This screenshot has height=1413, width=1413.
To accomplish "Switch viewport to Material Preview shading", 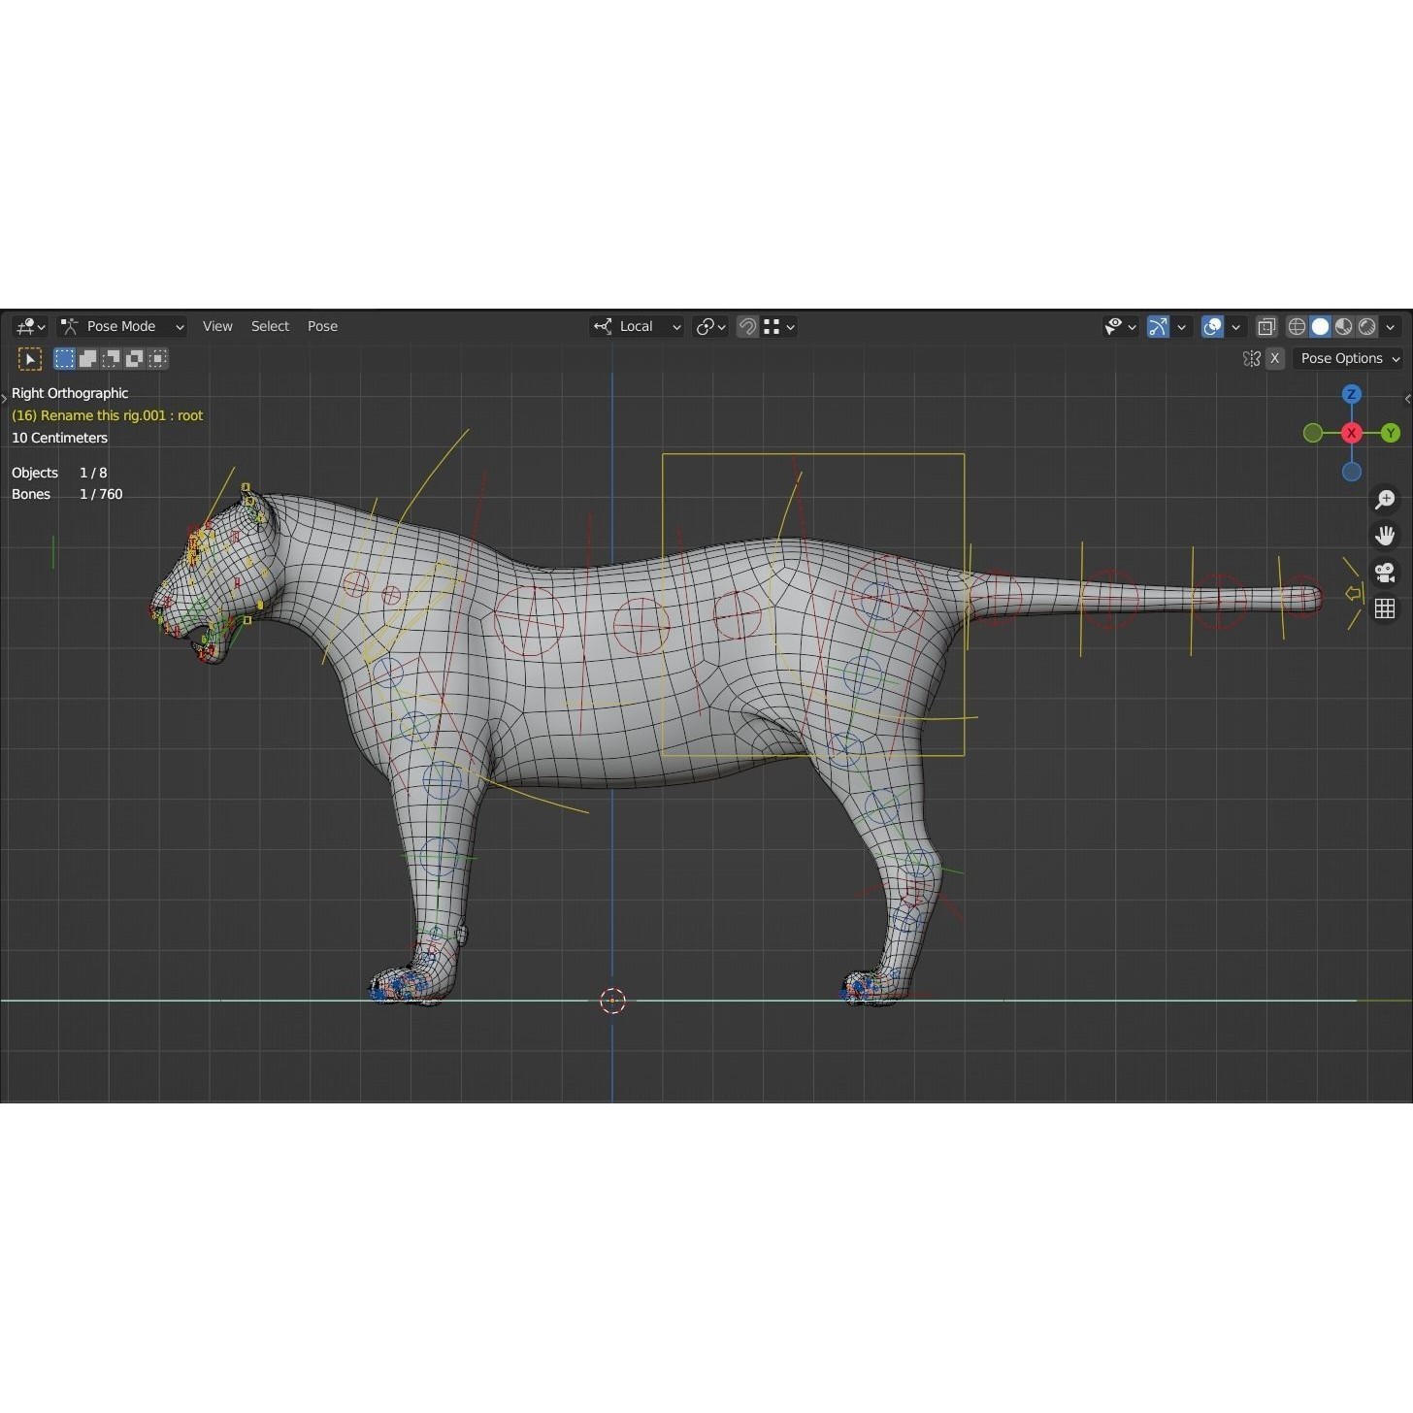I will [1343, 327].
